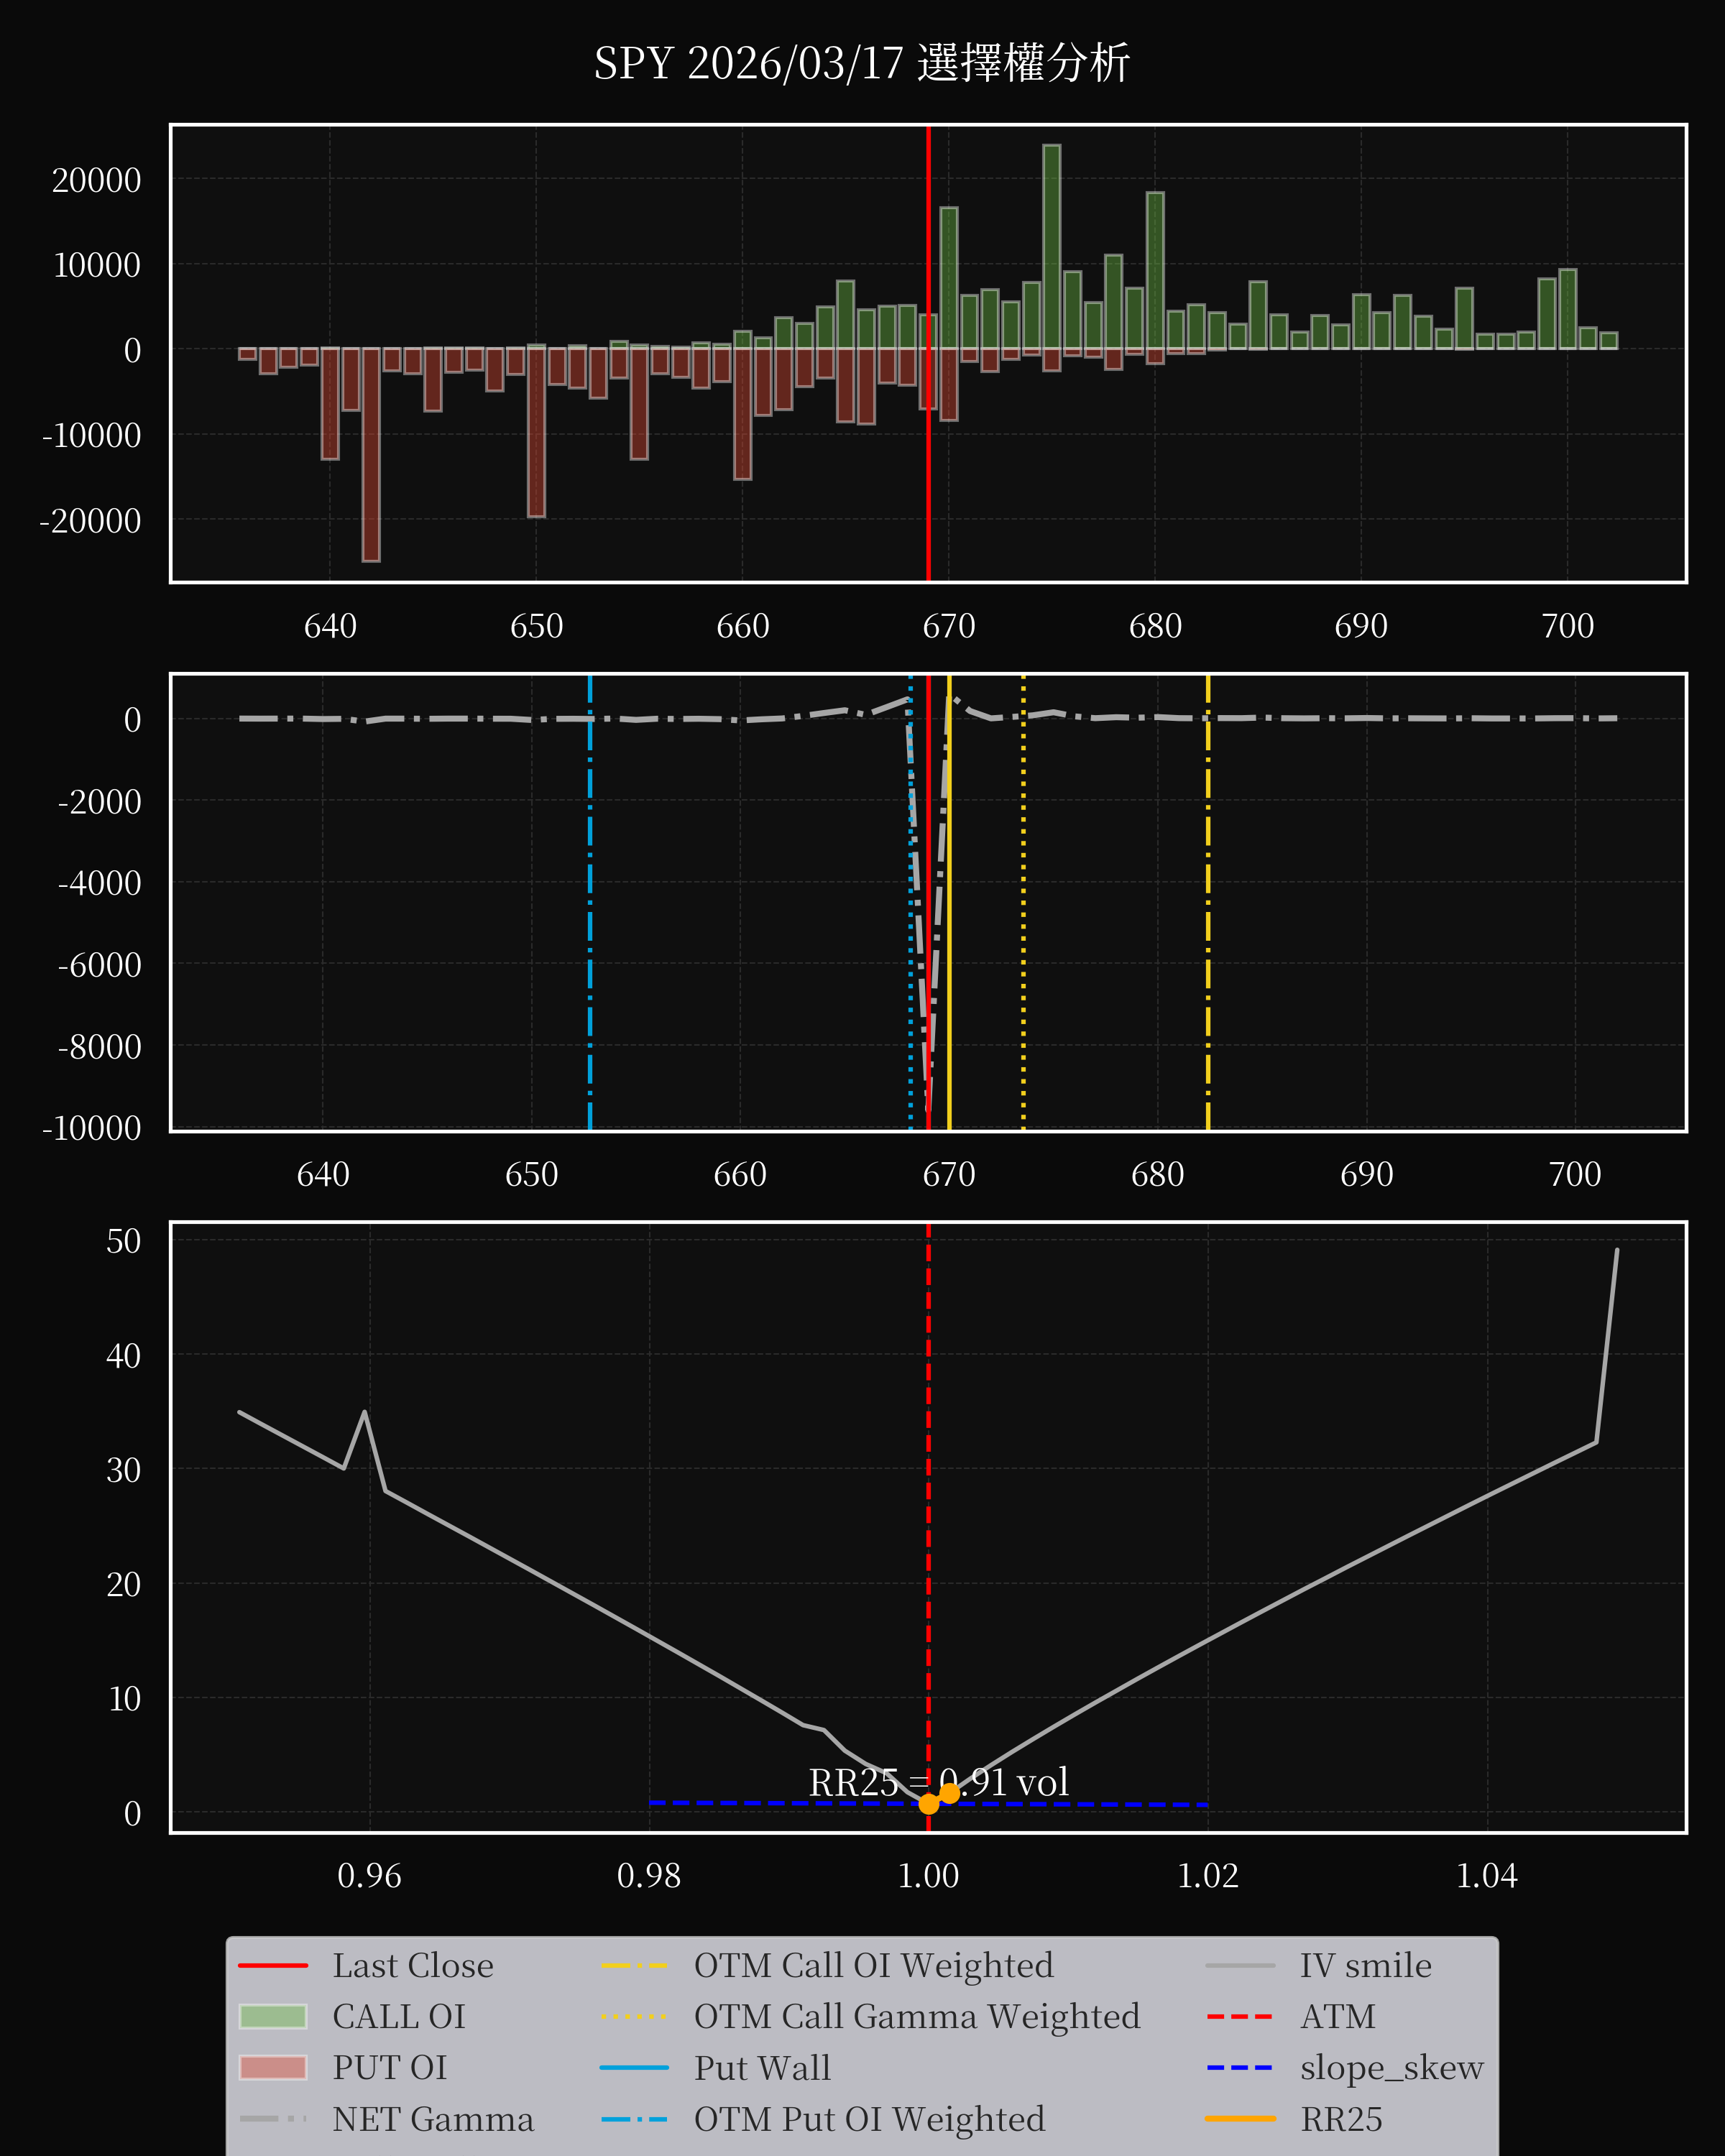Screen dimensions: 1725x2156
Task: Click the -20000 y-axis label in top chart
Action: (91, 520)
